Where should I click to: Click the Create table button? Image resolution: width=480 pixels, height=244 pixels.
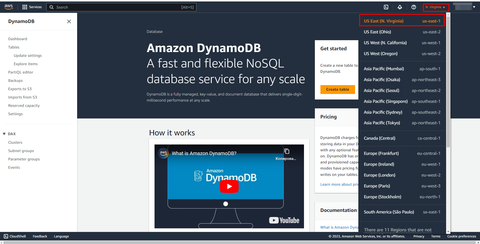click(338, 89)
